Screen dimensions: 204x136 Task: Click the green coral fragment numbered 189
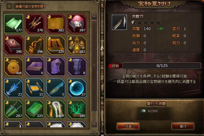(x=77, y=109)
